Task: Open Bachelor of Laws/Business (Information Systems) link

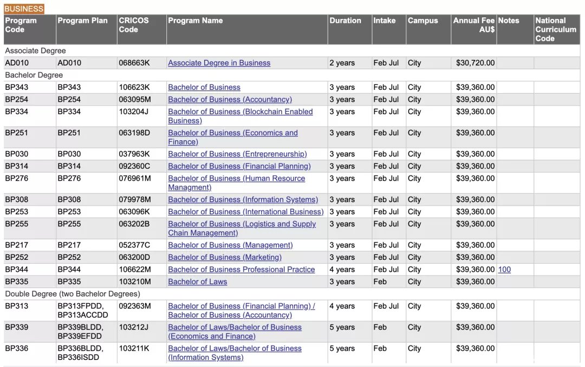Action: [235, 353]
